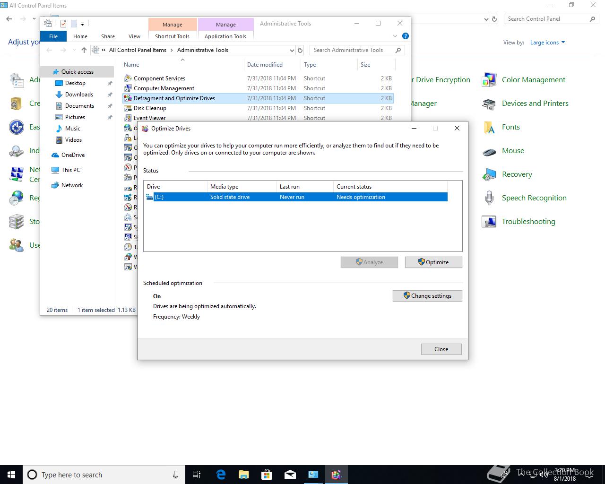The image size is (605, 484).
Task: Switch to the Share ribbon tab
Action: click(108, 36)
